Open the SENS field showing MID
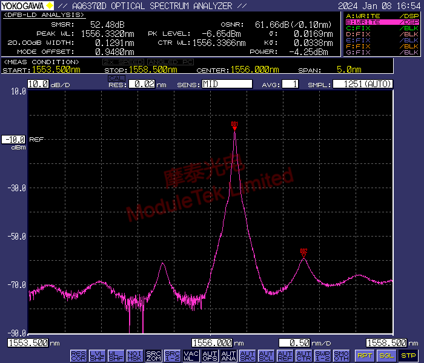 (x=227, y=84)
